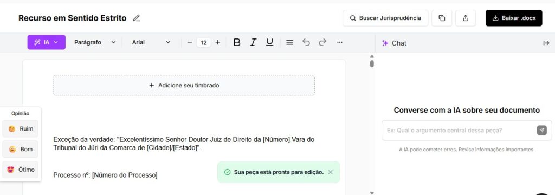
Task: Click the 'Recurso em Sentido Estrito' title
Action: [72, 18]
